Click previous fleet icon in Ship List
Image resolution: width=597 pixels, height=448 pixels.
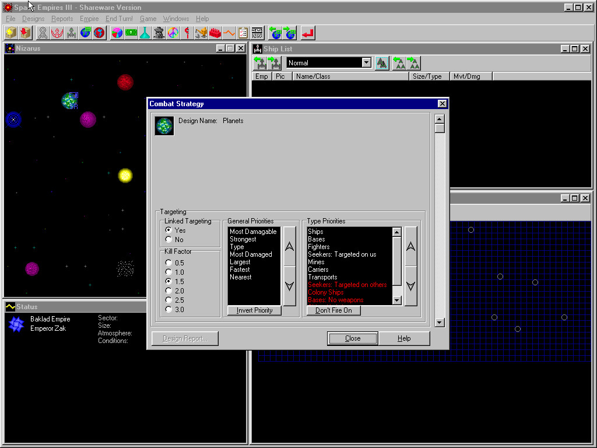(399, 63)
